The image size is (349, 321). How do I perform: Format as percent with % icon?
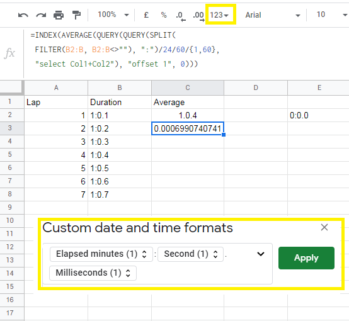(x=164, y=15)
